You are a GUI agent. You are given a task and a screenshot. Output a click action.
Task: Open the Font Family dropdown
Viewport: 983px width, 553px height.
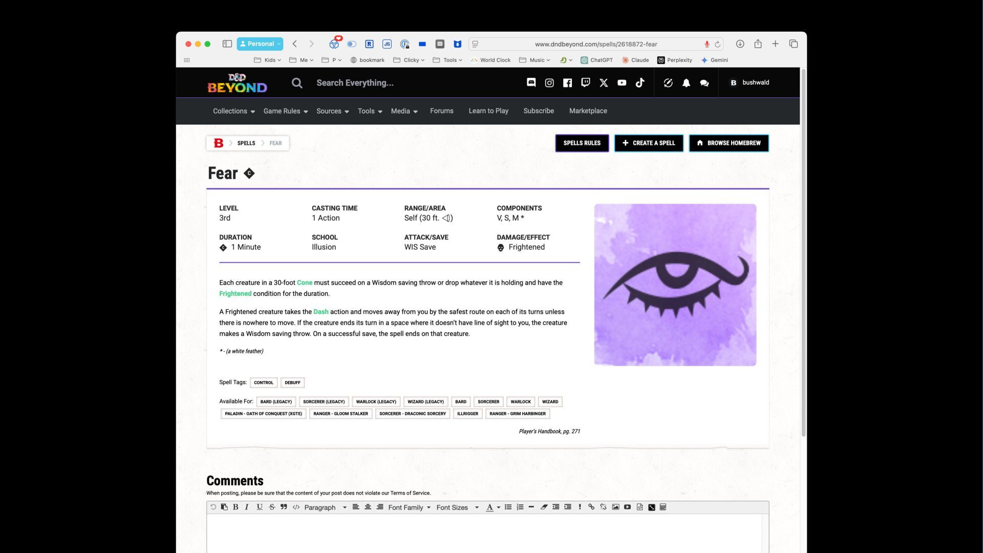pos(409,507)
